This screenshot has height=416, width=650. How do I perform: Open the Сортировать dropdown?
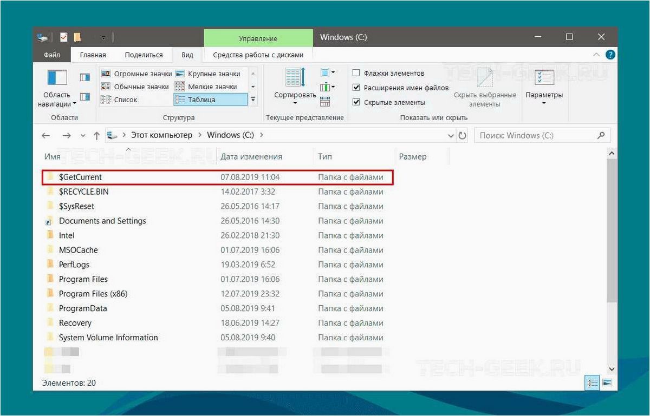coord(295,87)
